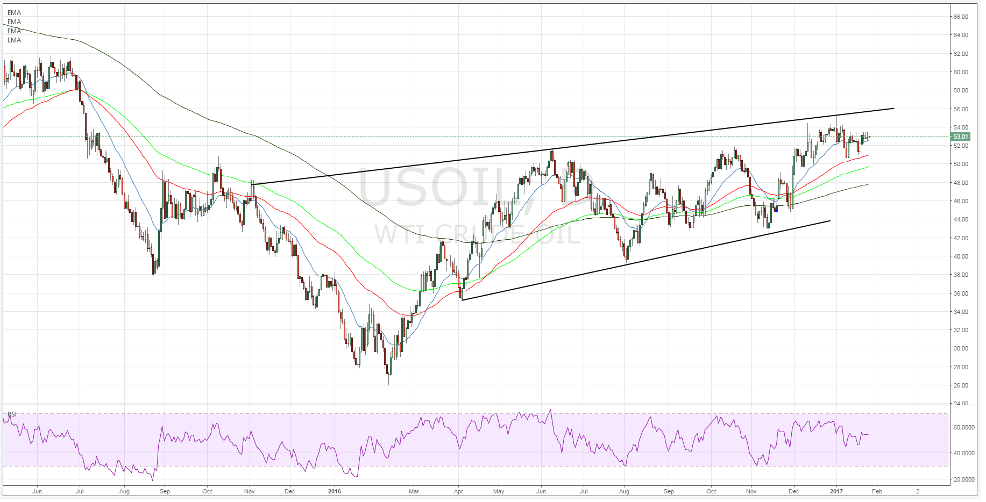This screenshot has width=986, height=502.
Task: Click the Apr label on time axis
Action: click(x=458, y=491)
